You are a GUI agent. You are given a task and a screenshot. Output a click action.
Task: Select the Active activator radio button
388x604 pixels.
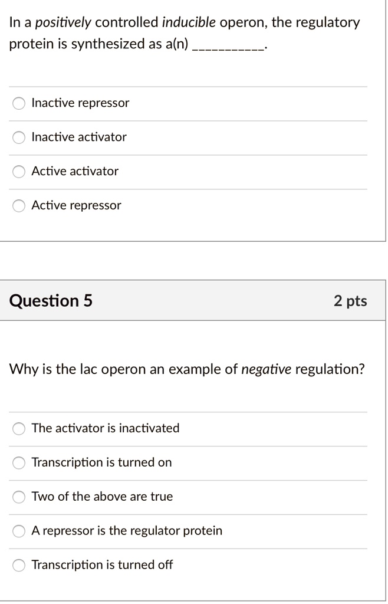pos(18,171)
